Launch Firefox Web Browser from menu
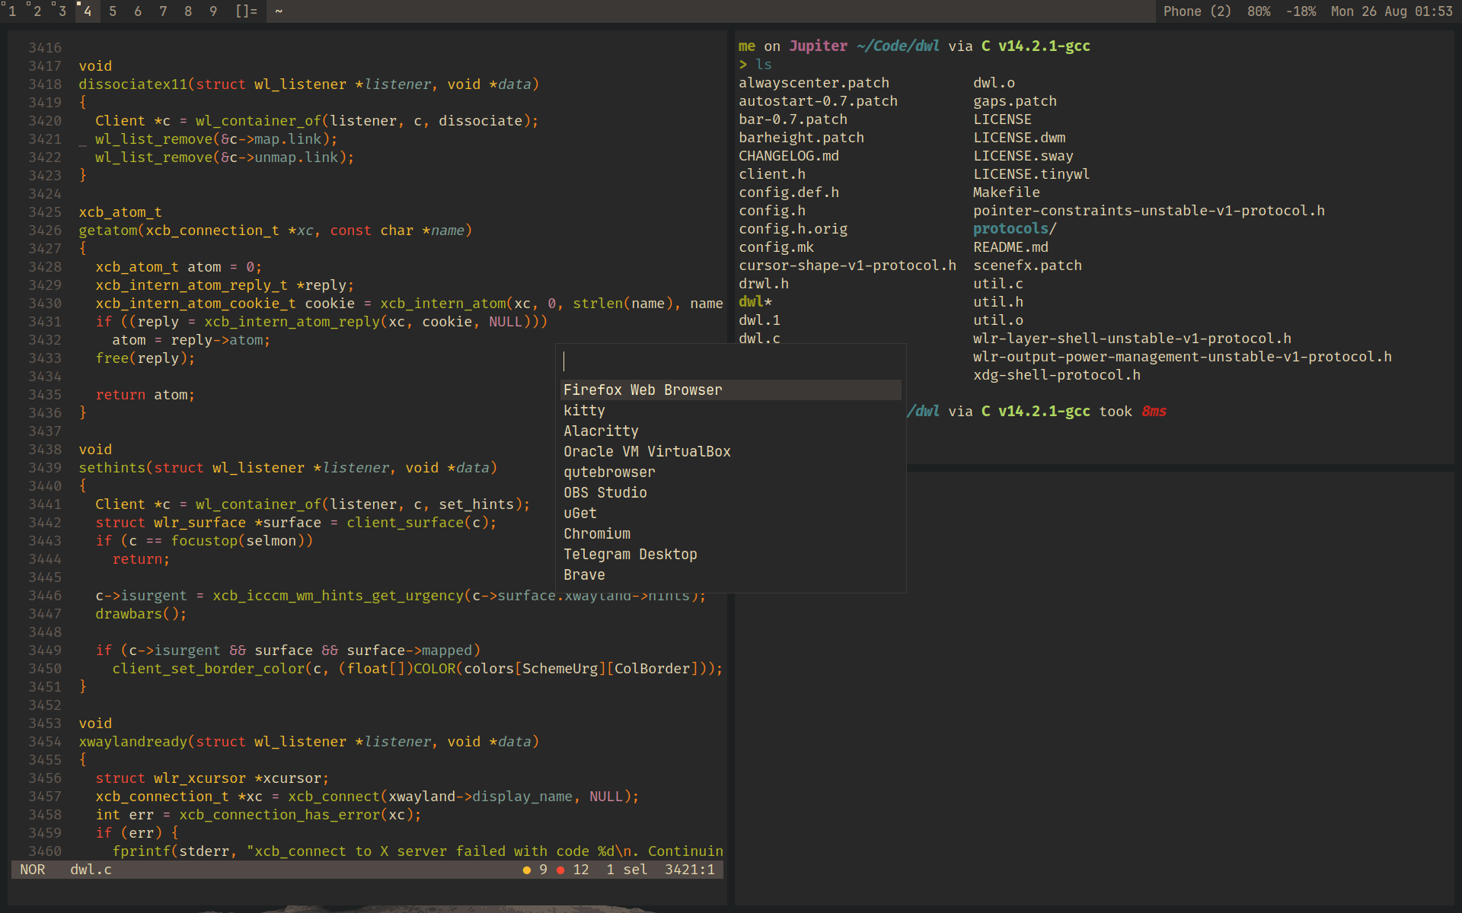Viewport: 1462px width, 913px height. pyautogui.click(x=731, y=390)
